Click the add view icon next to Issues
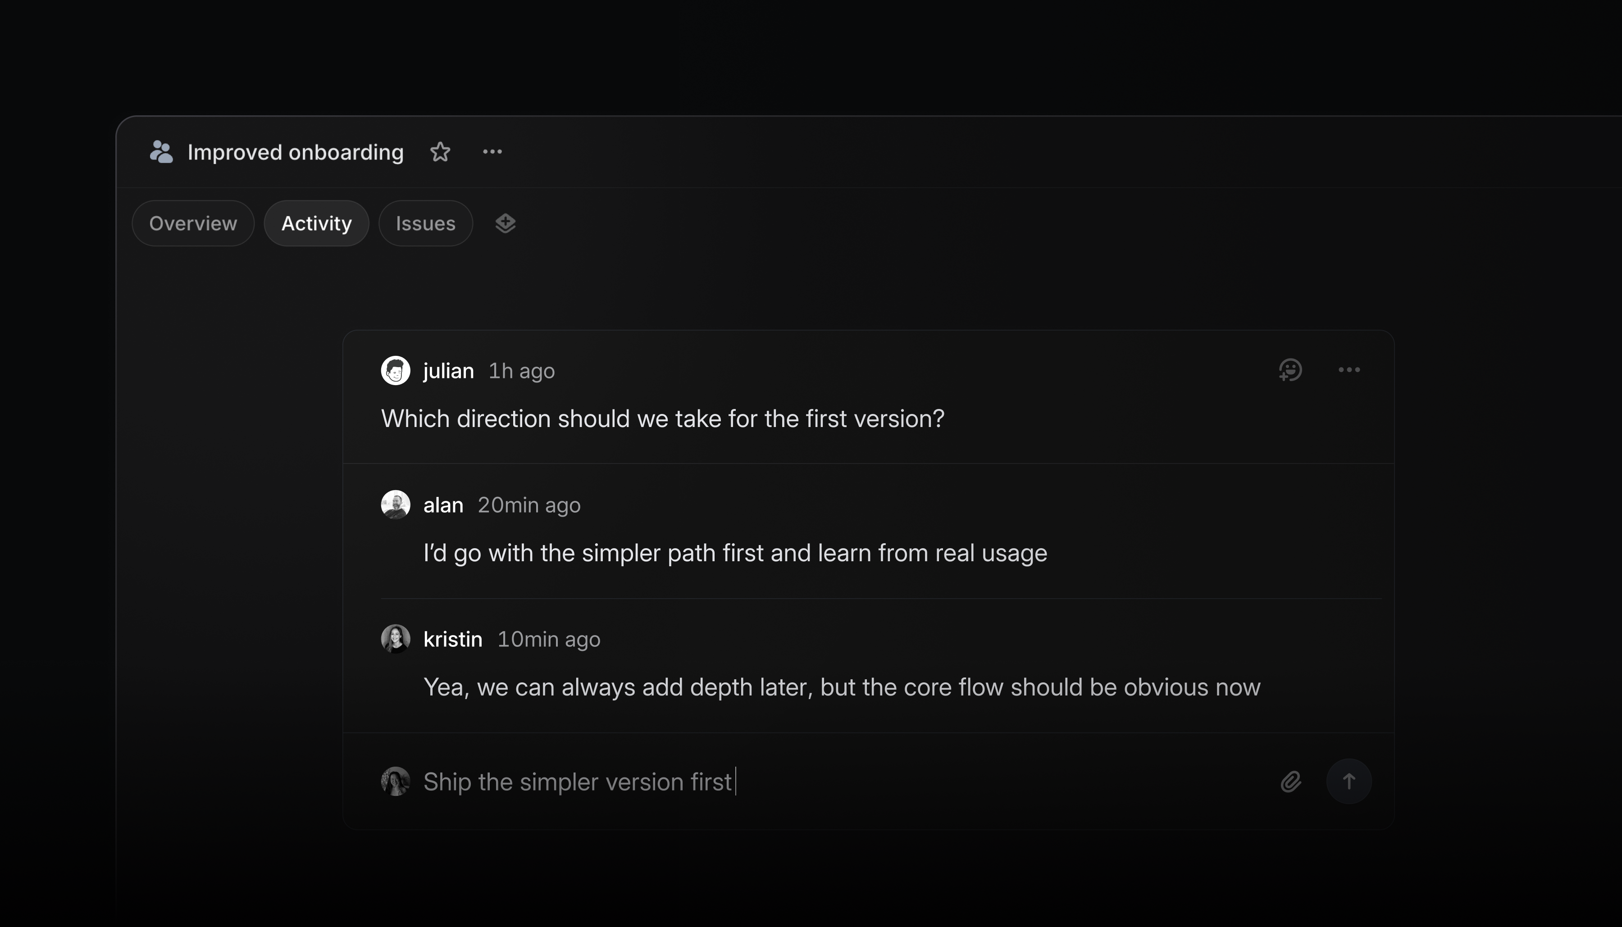This screenshot has width=1622, height=927. (504, 223)
